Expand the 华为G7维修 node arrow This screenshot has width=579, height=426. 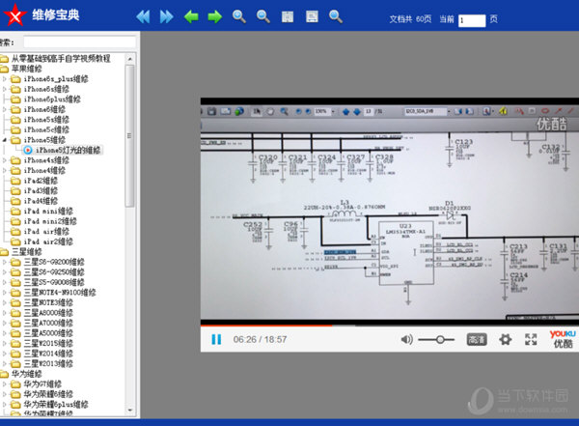(5, 383)
